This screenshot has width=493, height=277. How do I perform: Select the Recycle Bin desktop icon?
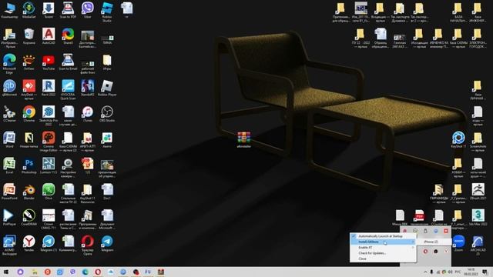coord(29,36)
